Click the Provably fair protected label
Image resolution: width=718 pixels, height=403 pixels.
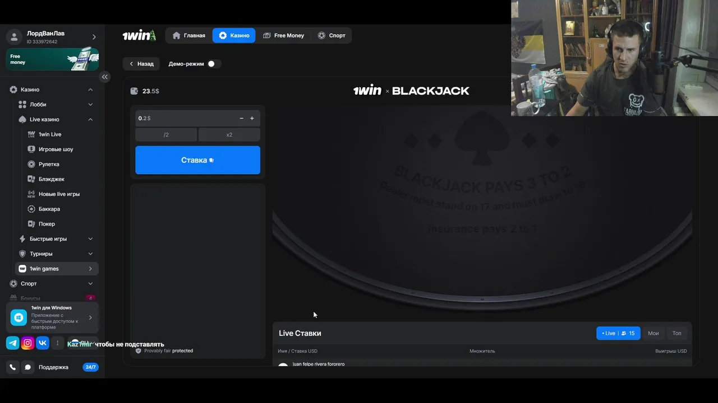click(x=168, y=351)
